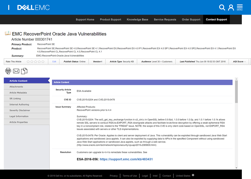Open Order Support menu item
This screenshot has height=179, width=251.
point(191,19)
